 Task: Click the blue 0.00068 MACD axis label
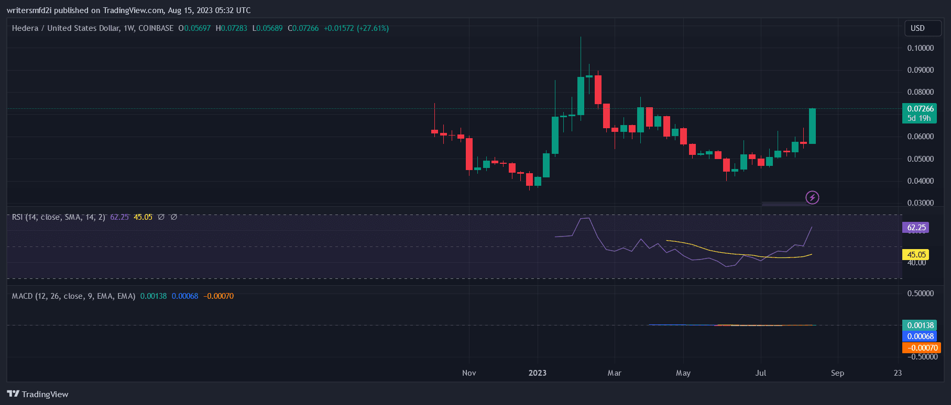click(920, 336)
